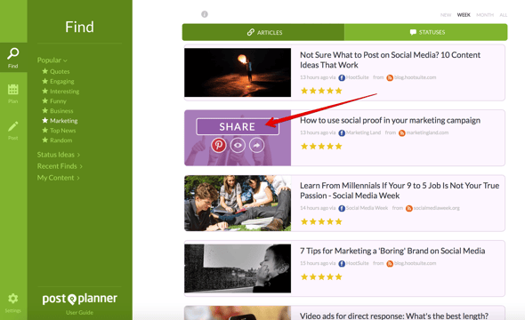Filter by NEW time range
The image size is (525, 320).
pyautogui.click(x=446, y=15)
